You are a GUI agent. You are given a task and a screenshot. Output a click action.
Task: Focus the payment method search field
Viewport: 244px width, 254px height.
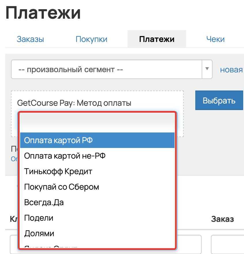(97, 122)
